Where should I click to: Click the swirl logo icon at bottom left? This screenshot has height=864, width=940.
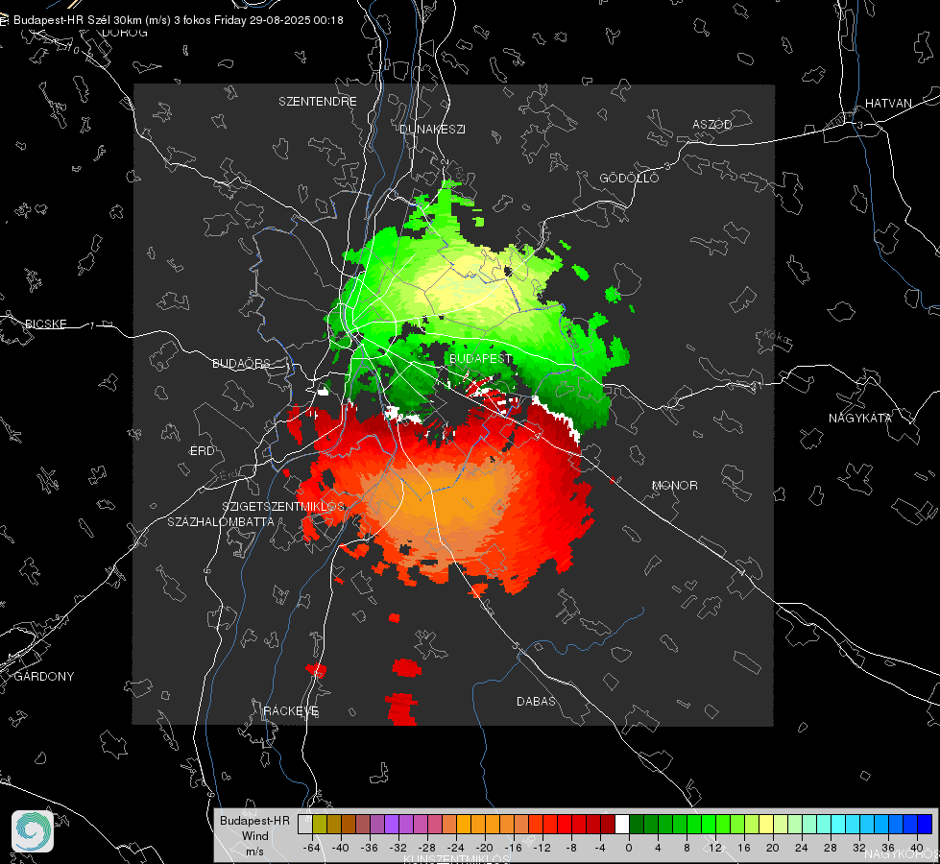[x=33, y=831]
